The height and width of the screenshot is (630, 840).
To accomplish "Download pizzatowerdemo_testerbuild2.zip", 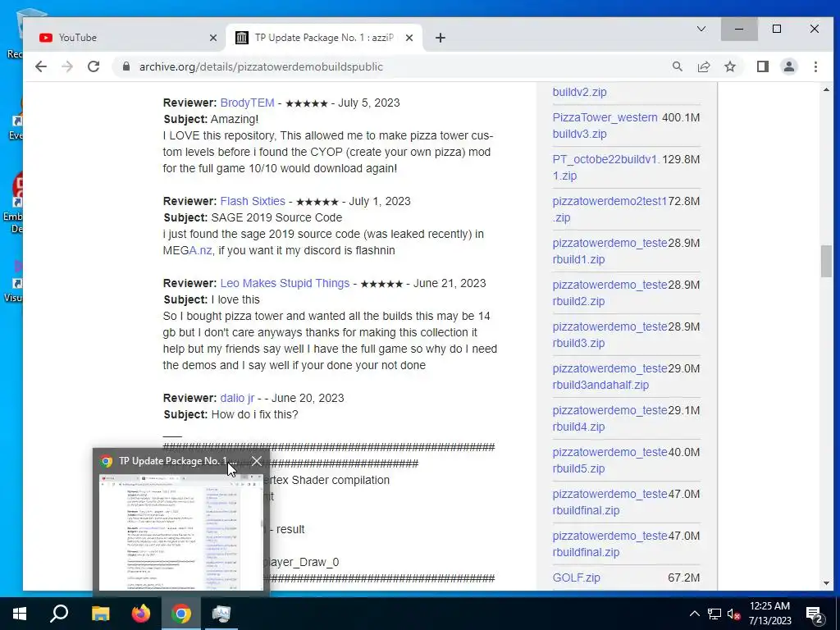I will click(x=609, y=293).
